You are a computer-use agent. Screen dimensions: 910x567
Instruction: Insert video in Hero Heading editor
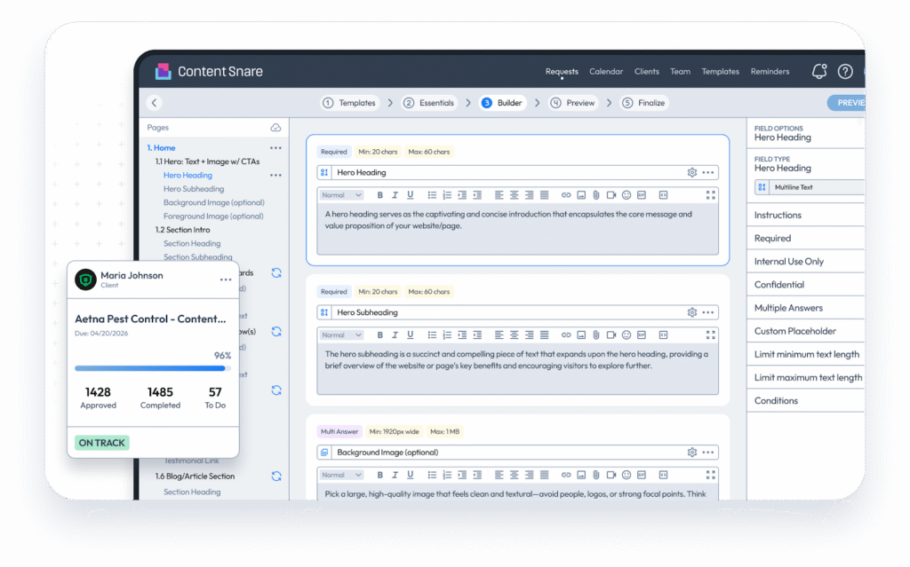point(611,195)
